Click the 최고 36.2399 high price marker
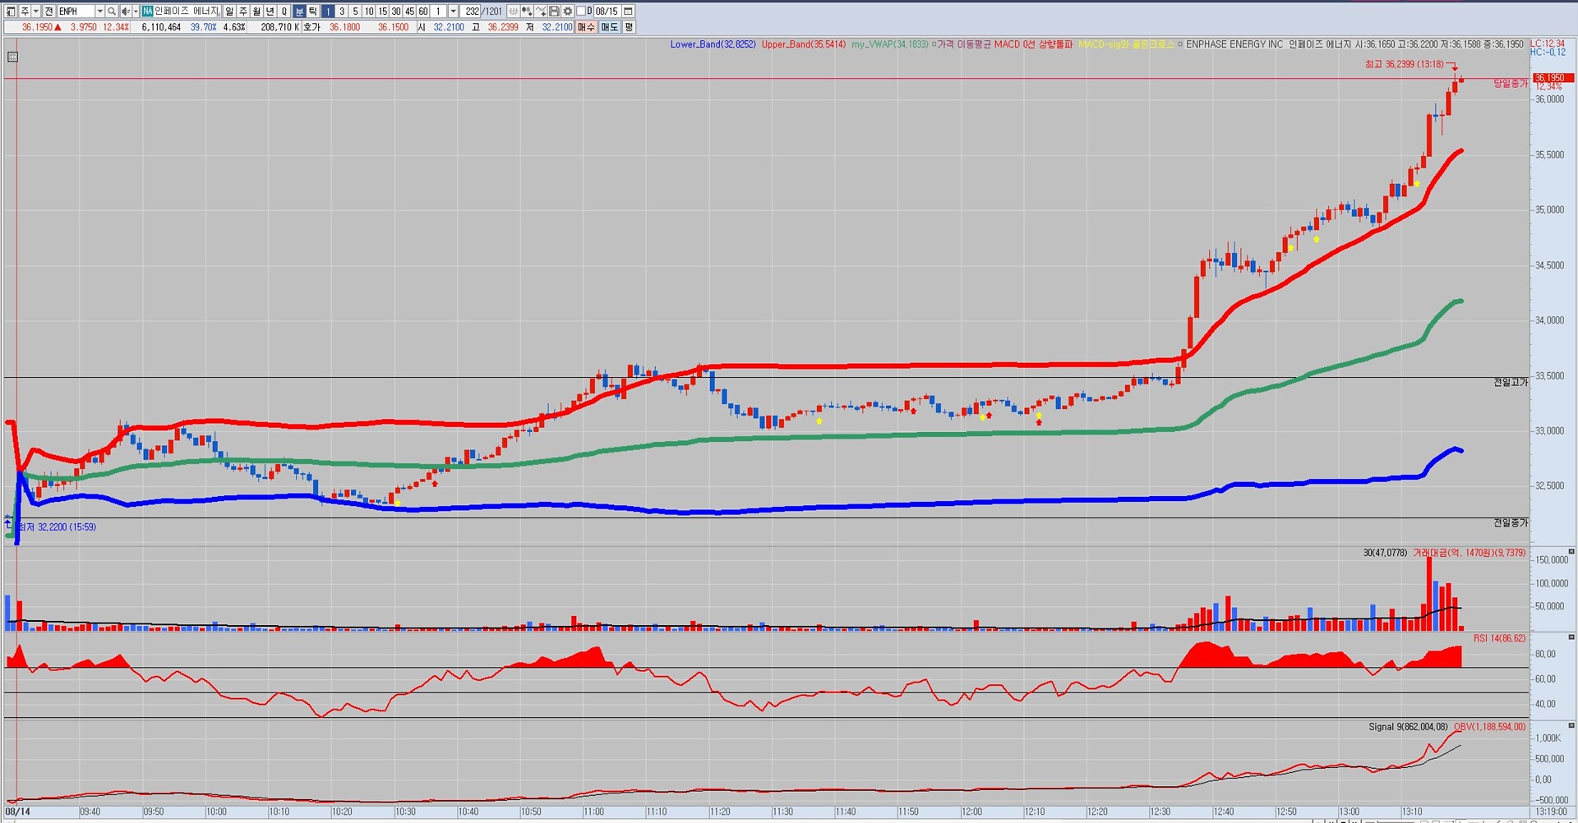This screenshot has width=1578, height=823. [x=1404, y=64]
